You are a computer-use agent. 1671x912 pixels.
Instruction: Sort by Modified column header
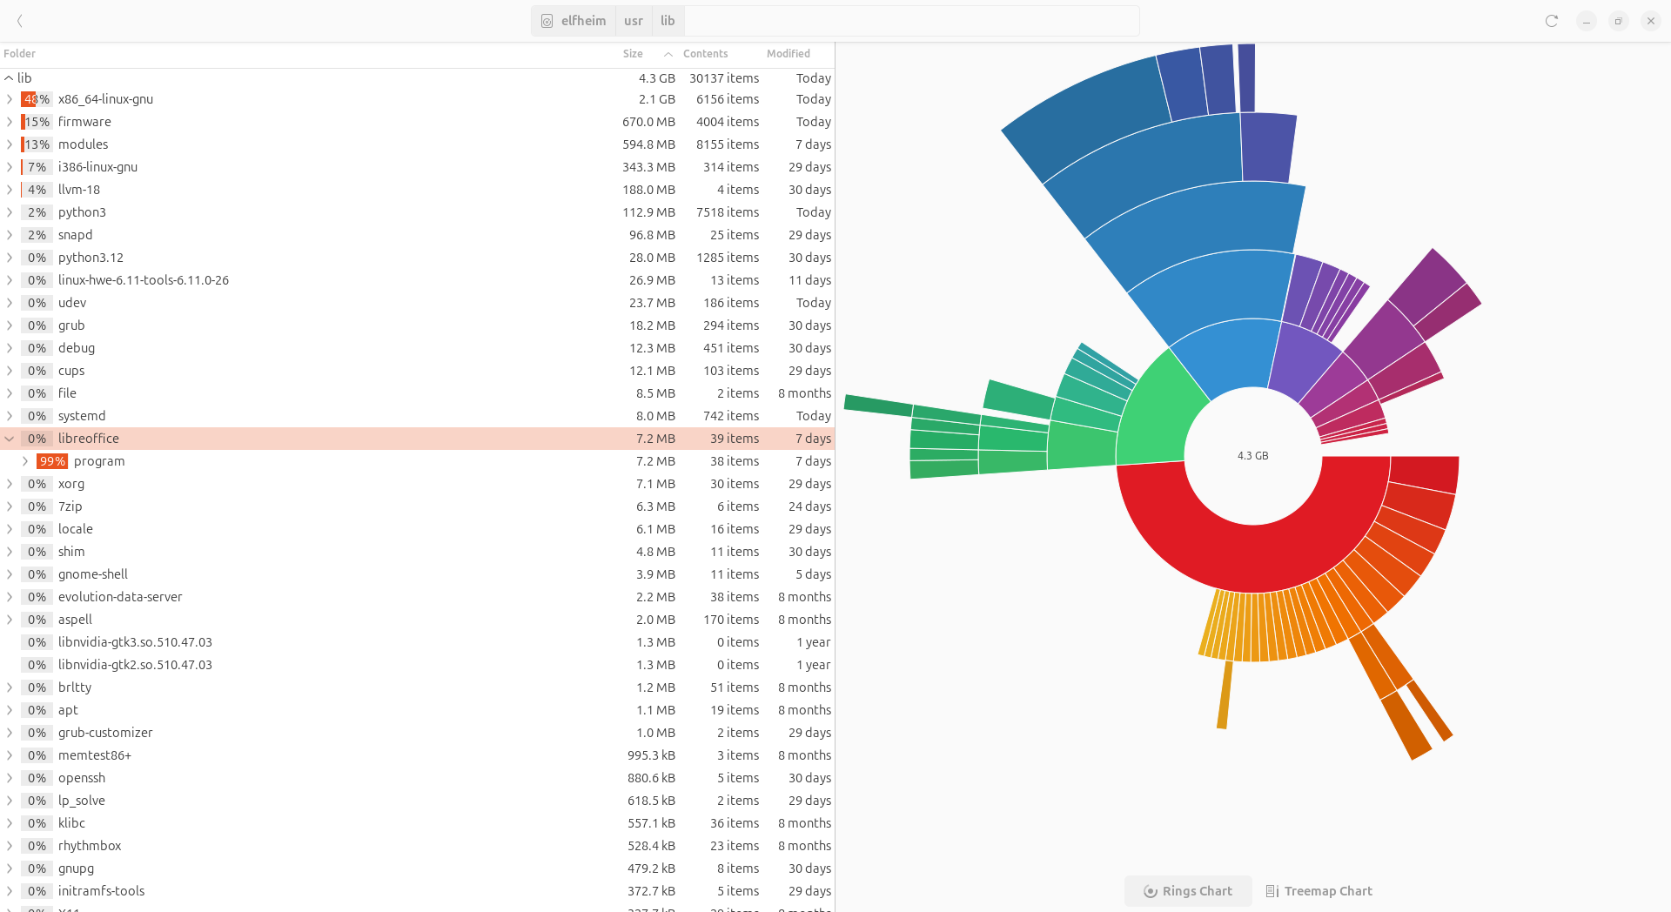point(788,54)
